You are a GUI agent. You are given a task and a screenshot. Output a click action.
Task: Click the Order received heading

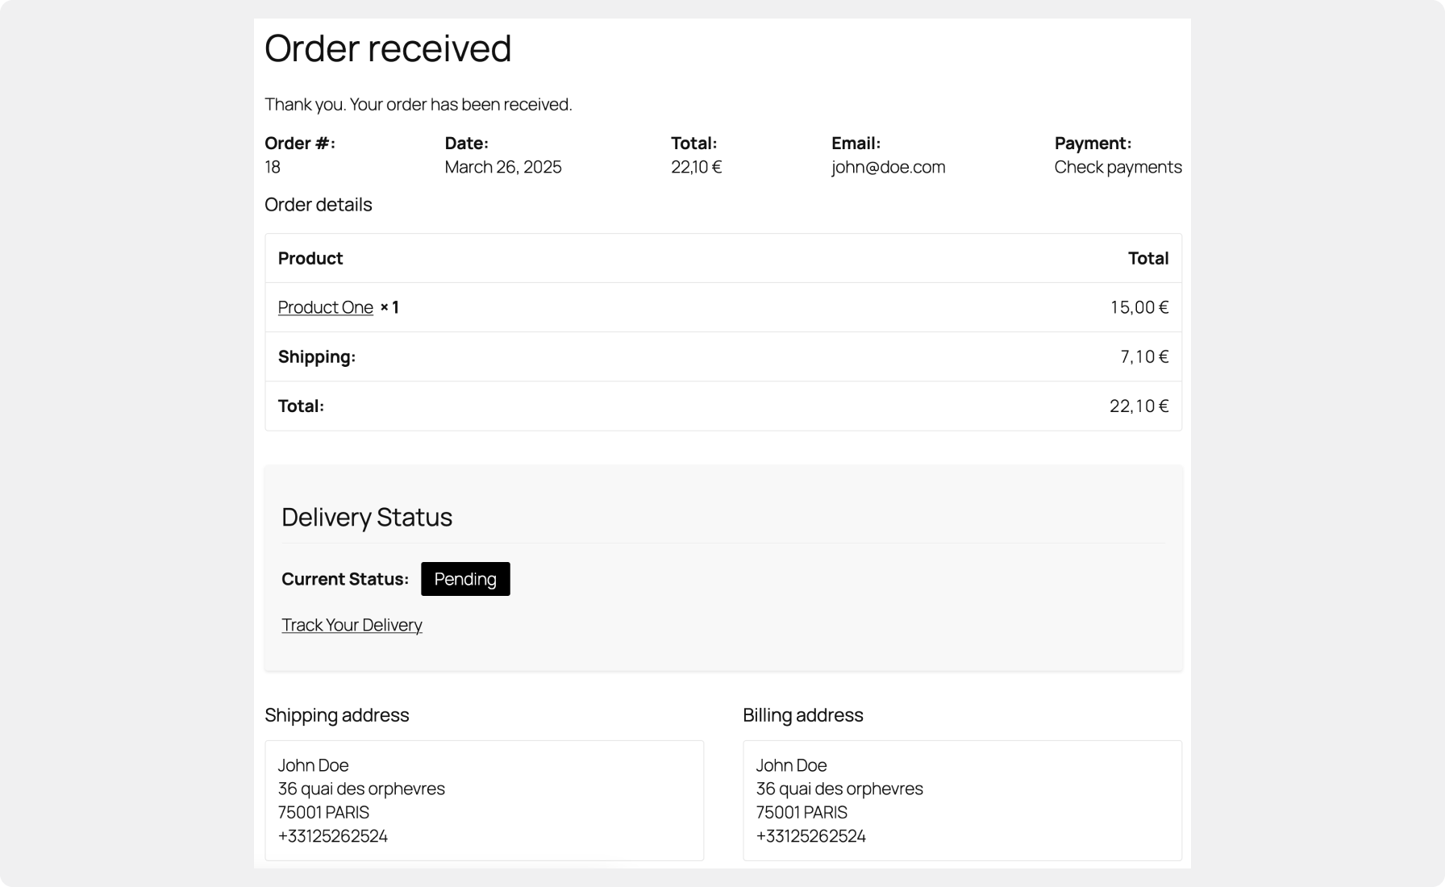pyautogui.click(x=388, y=48)
